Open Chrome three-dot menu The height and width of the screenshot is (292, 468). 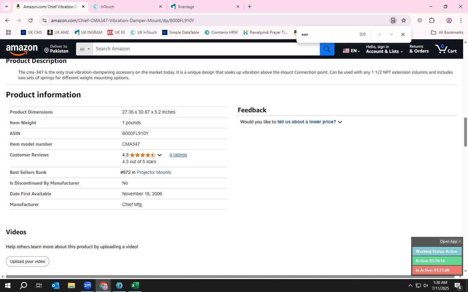461,20
